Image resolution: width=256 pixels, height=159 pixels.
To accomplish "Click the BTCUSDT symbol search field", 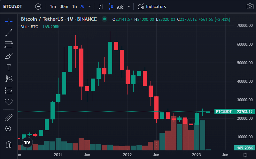I will 13,6.
